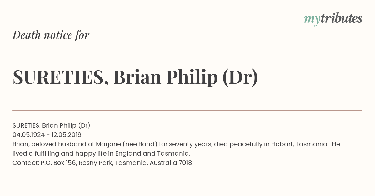This screenshot has width=375, height=196.
Task: Click the birth date 04.05.1924
Action: [x=29, y=135]
